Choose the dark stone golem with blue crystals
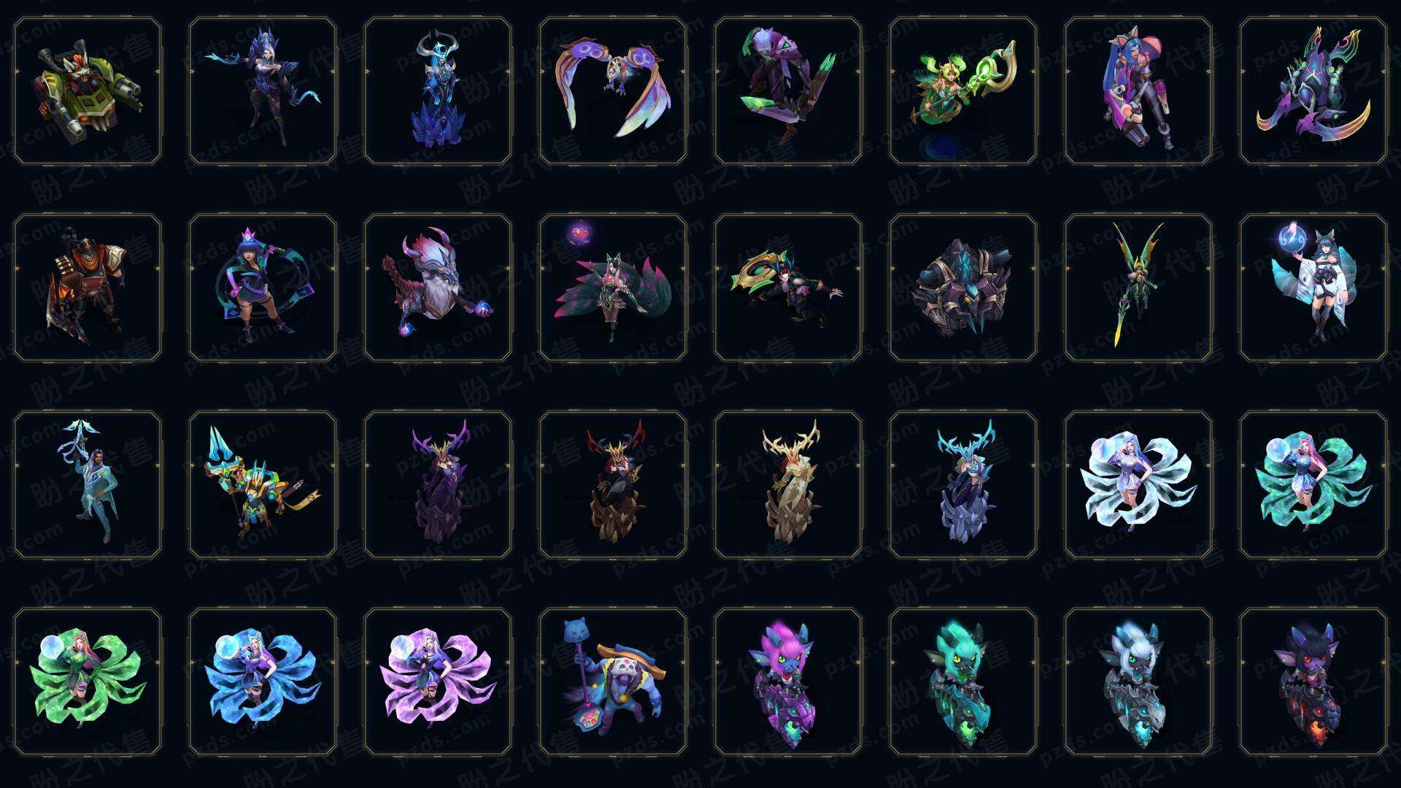This screenshot has width=1401, height=788. [x=963, y=287]
